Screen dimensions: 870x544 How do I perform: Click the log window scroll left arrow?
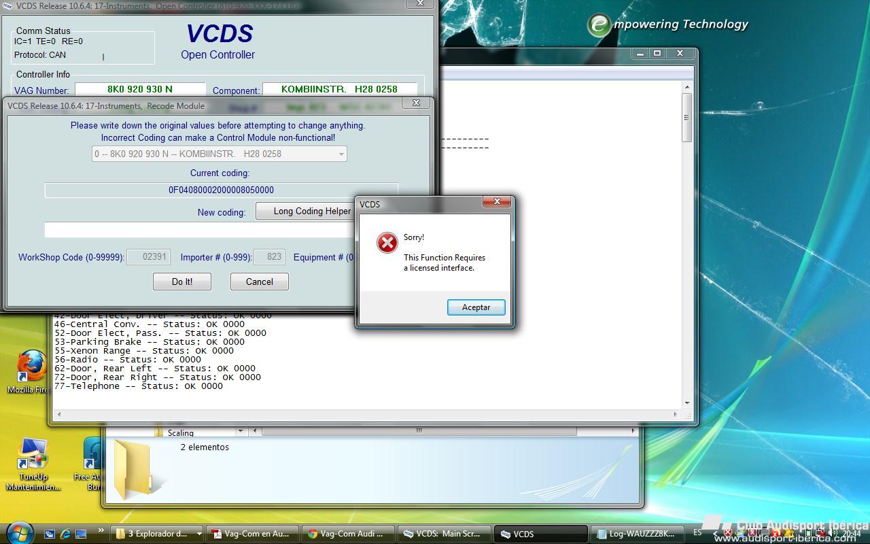(59, 413)
